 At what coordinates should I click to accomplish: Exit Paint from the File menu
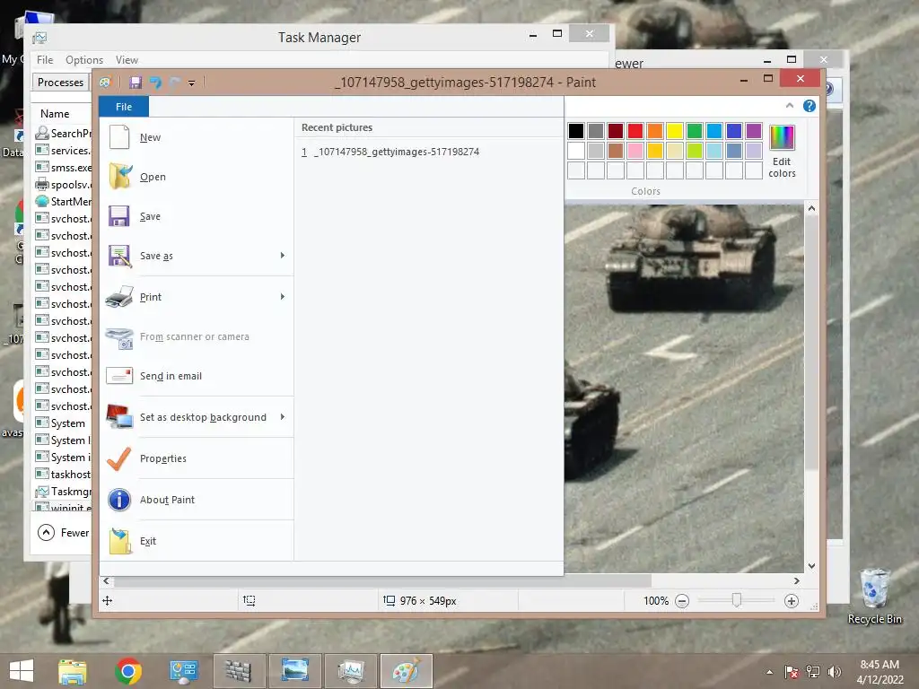pos(196,541)
